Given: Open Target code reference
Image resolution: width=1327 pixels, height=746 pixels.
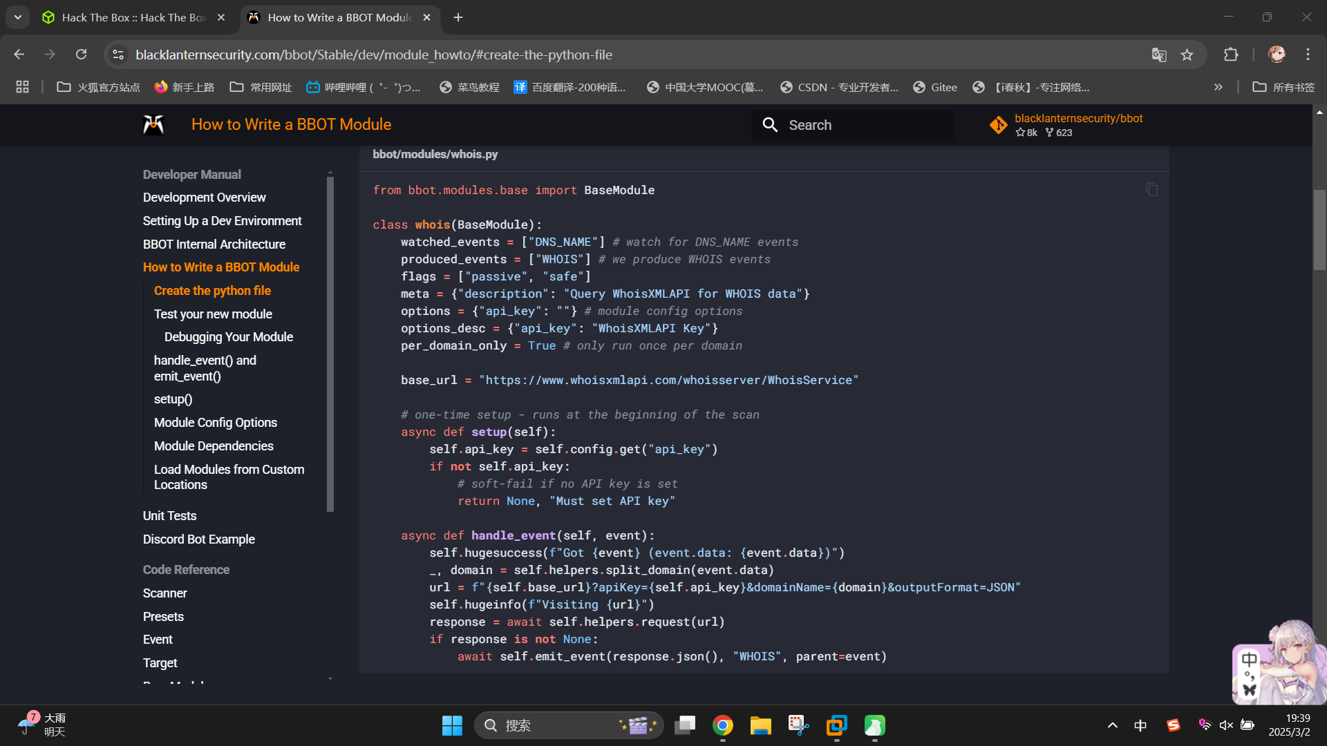Looking at the screenshot, I should 160,663.
